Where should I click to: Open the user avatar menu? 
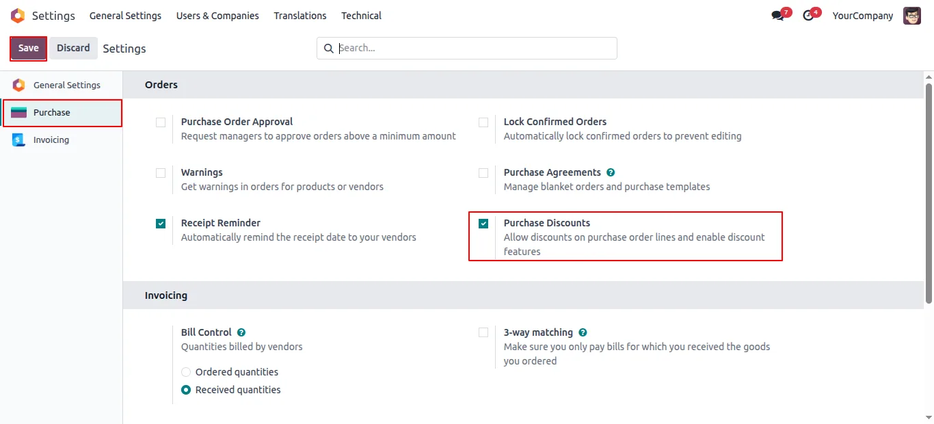[x=912, y=16]
